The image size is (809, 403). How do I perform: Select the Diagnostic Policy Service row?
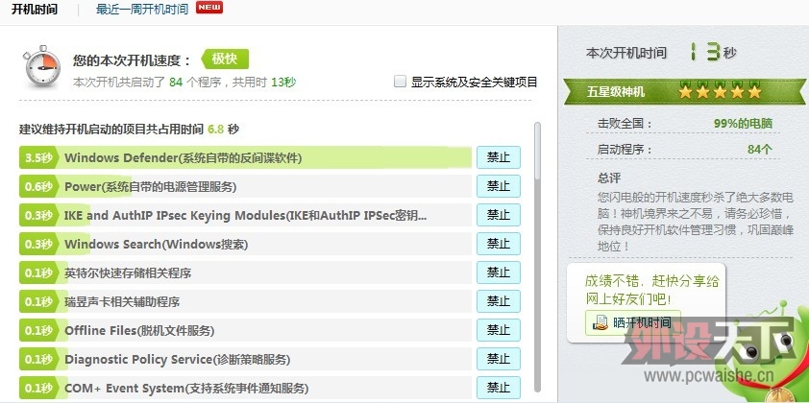coord(246,359)
